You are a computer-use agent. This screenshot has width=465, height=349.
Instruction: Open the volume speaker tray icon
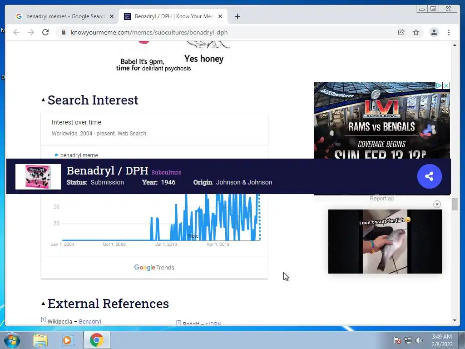(x=419, y=340)
